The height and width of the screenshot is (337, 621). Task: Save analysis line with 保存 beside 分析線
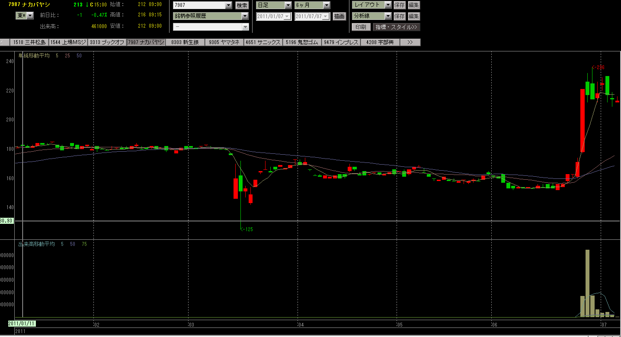coord(399,16)
